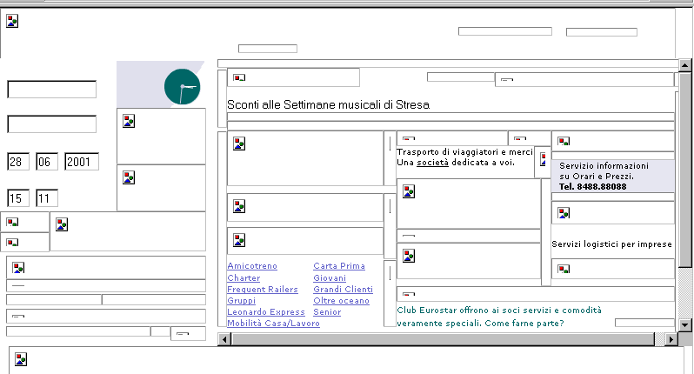Click the 'Tel. 8488.88088' text
The image size is (694, 374).
[592, 187]
